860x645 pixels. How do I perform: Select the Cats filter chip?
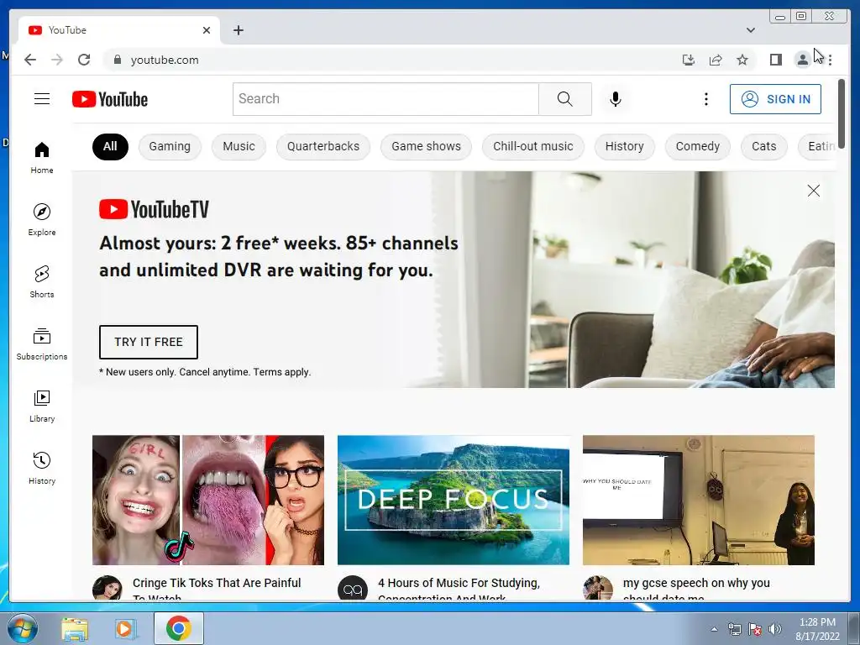pos(764,146)
